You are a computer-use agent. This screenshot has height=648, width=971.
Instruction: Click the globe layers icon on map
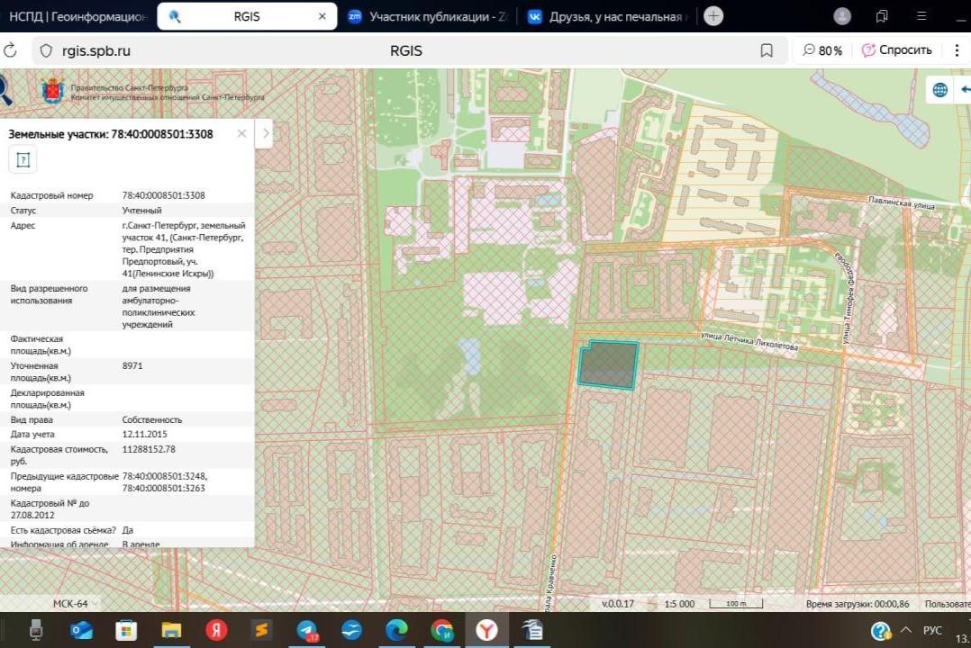[x=940, y=90]
